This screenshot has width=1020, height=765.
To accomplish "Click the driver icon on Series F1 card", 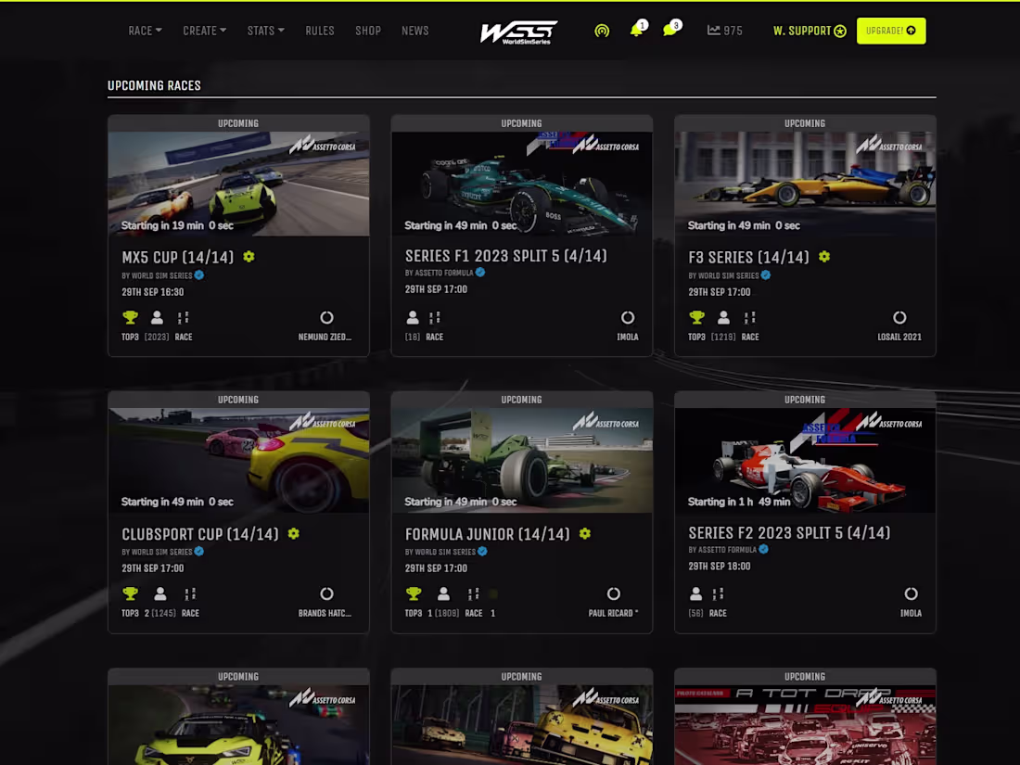I will (x=413, y=317).
